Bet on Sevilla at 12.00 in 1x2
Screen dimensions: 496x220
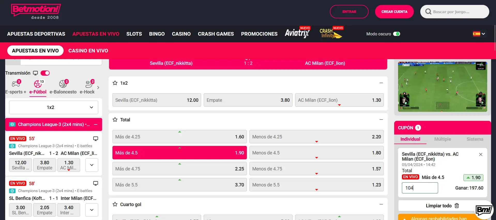(157, 100)
